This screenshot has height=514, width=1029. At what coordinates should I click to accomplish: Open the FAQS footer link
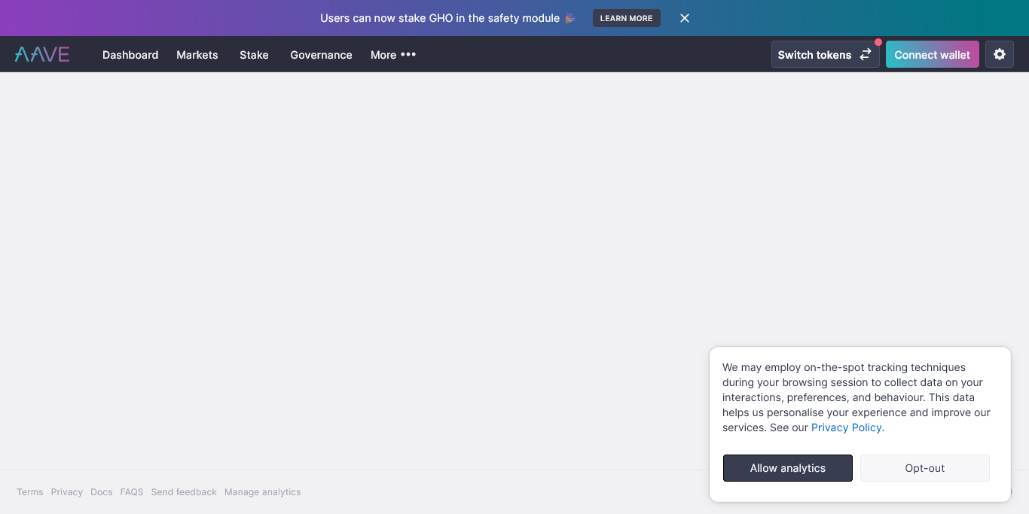tap(132, 492)
